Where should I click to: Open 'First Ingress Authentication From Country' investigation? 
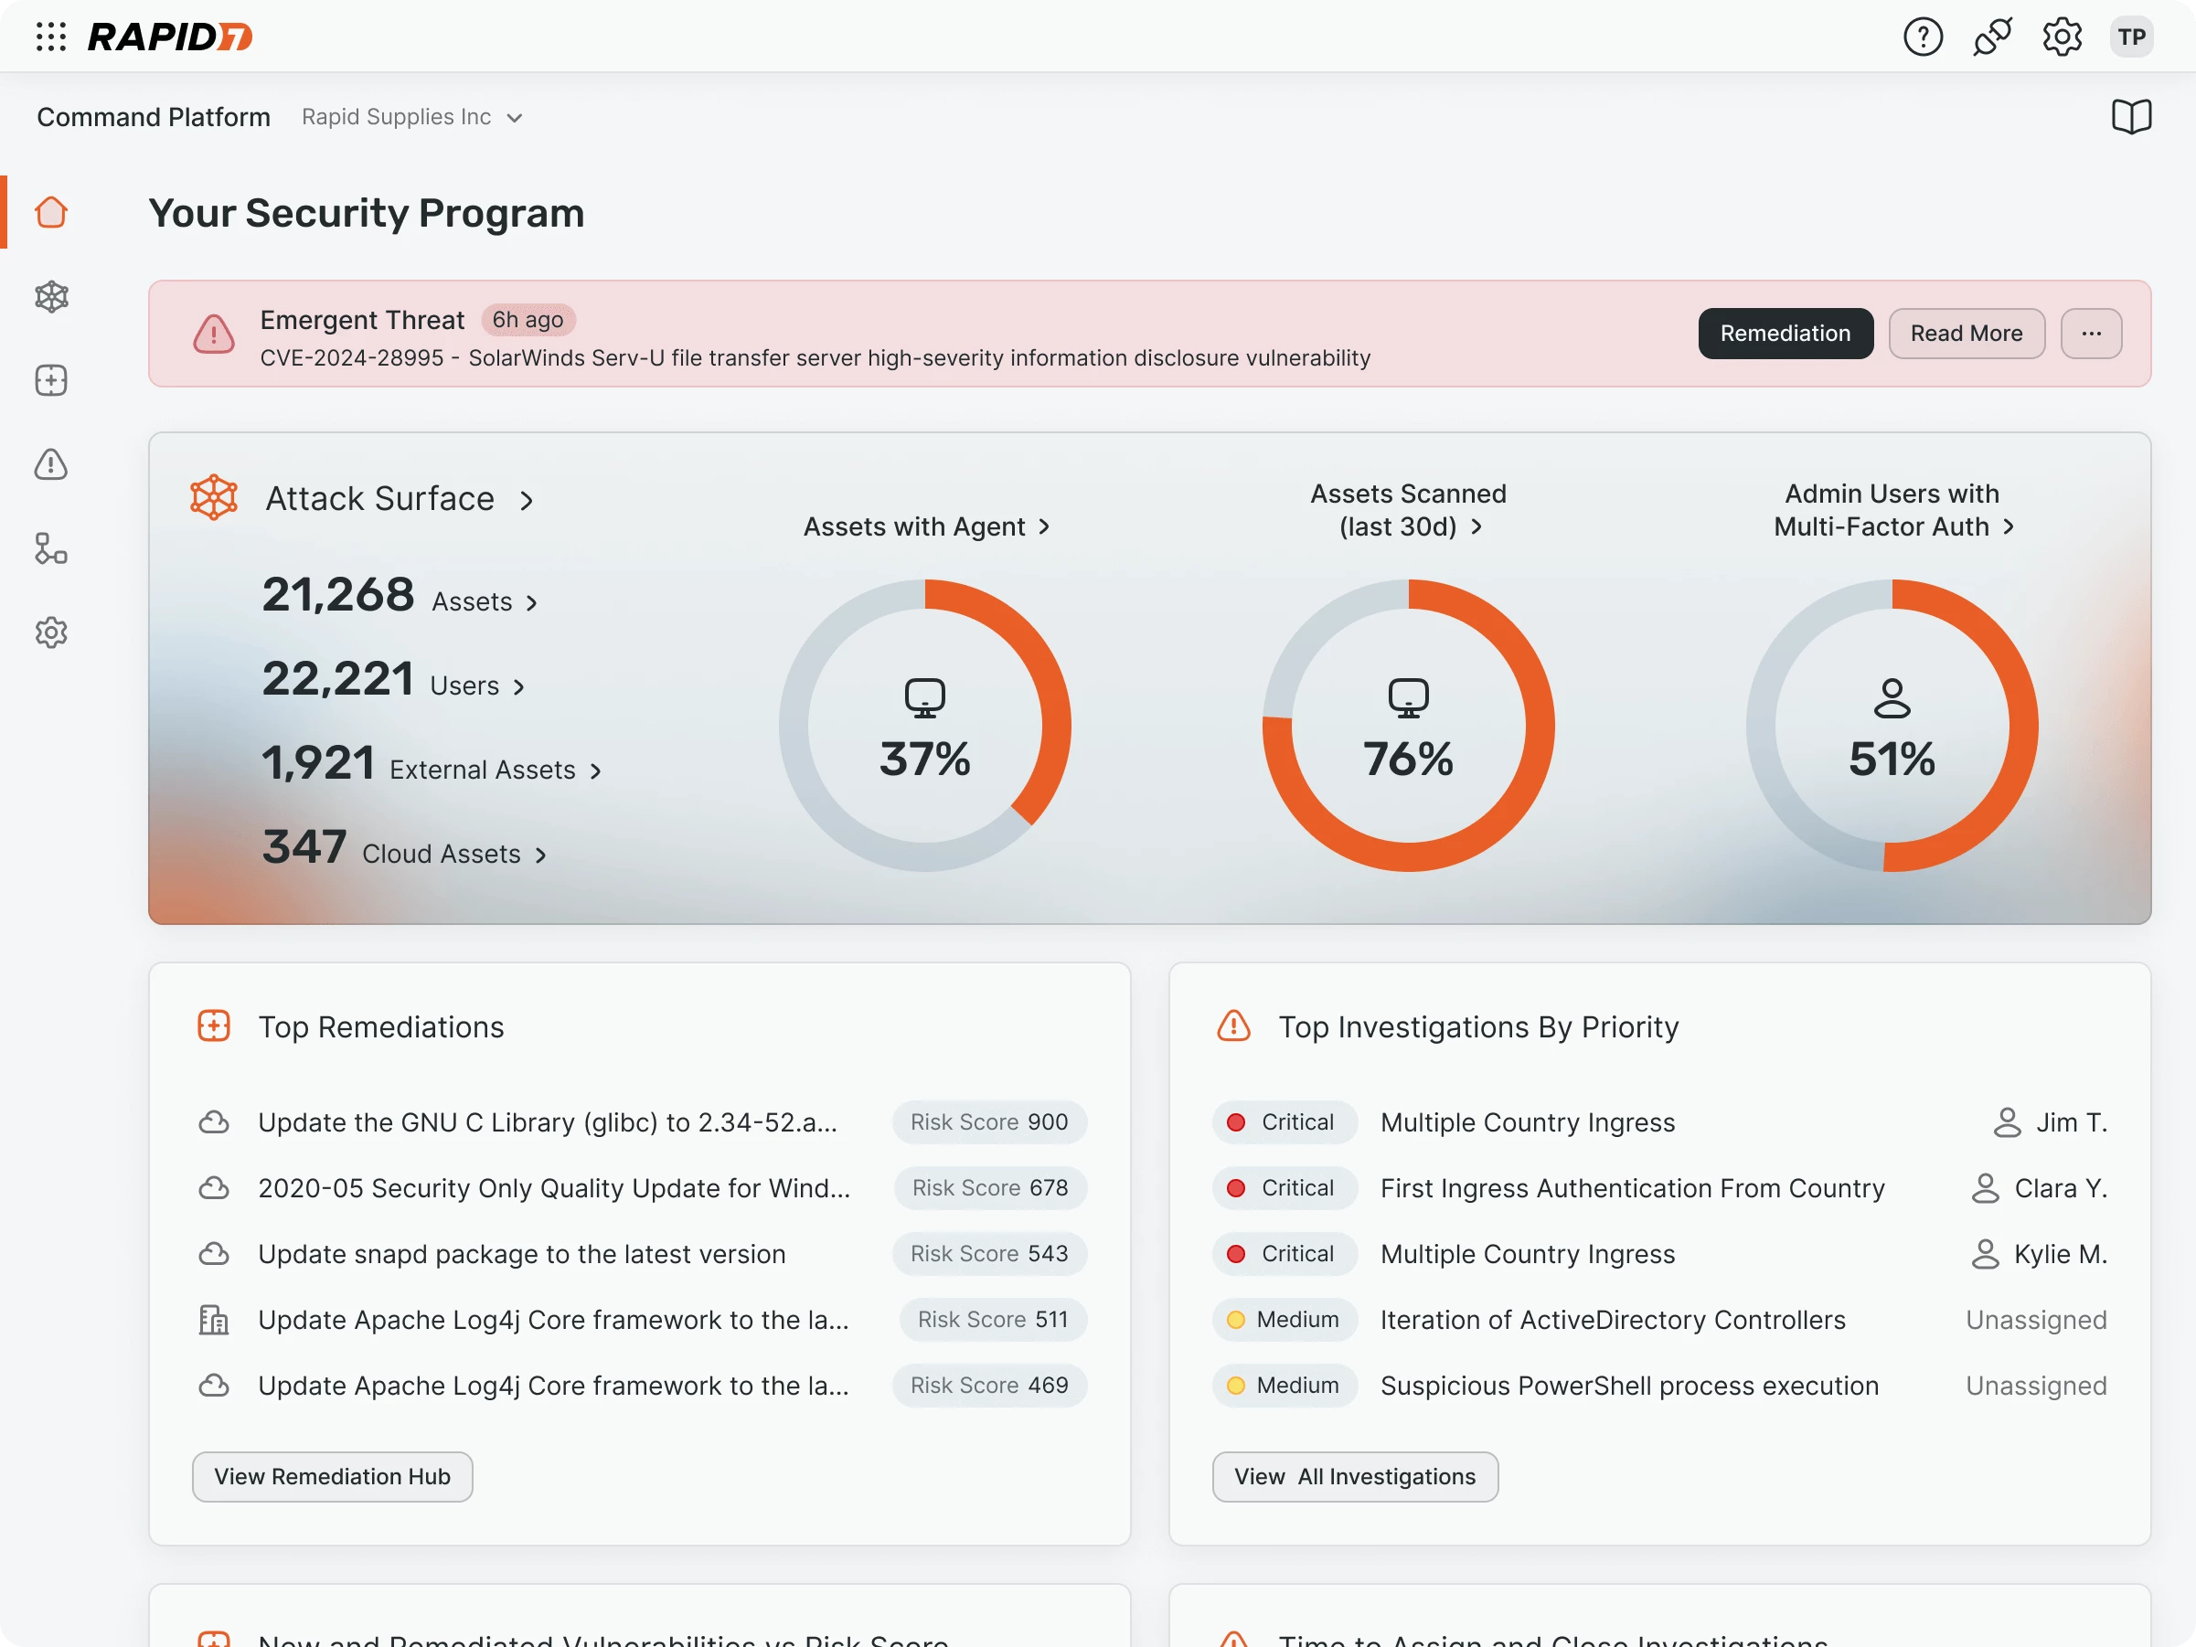pos(1632,1187)
